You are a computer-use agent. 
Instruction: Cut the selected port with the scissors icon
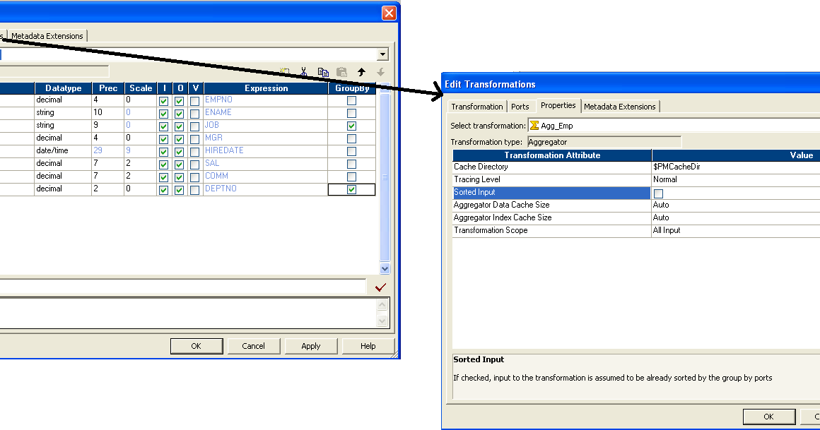304,71
